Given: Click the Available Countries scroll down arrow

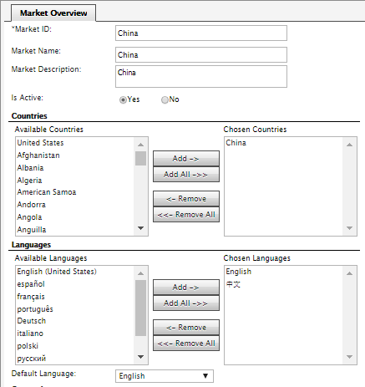Looking at the screenshot, I should (x=141, y=228).
